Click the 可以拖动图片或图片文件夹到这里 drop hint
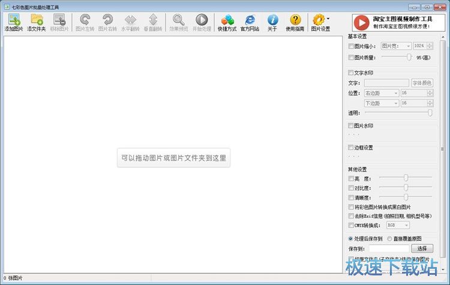The image size is (450, 285). click(173, 158)
